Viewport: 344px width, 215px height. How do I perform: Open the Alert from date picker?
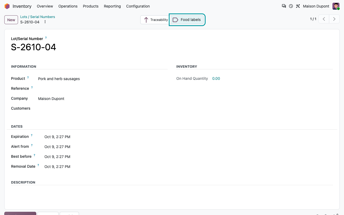pos(57,147)
